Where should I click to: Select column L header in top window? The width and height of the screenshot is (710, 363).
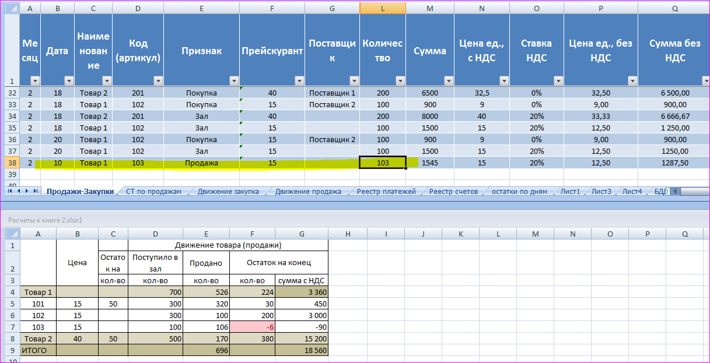(x=383, y=8)
